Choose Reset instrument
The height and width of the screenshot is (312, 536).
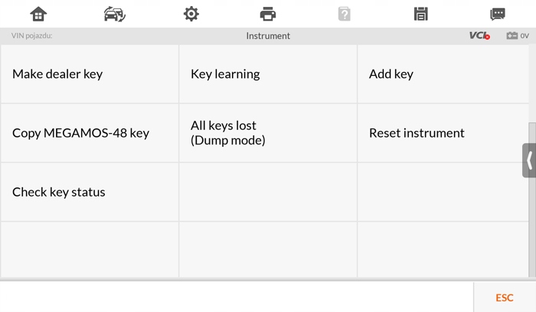(x=443, y=133)
